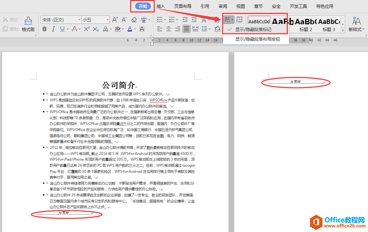368x232 pixels.
Task: Click the phonetic guide (wén) icon
Action: point(144,20)
